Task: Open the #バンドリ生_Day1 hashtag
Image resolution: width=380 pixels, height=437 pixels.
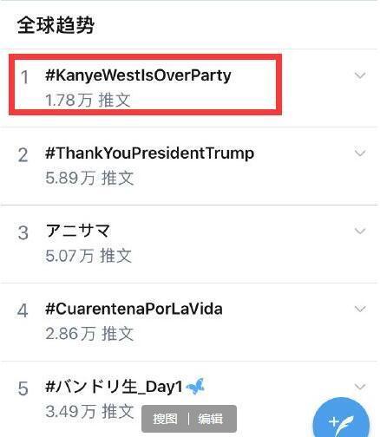Action: click(114, 387)
